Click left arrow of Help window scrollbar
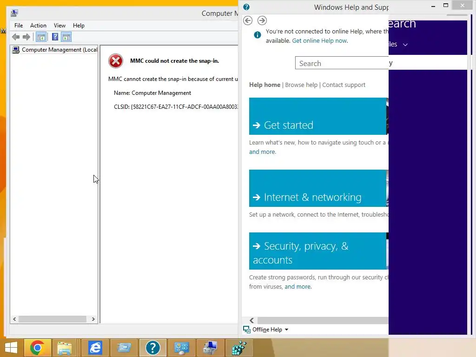The image size is (476, 357). tap(251, 320)
